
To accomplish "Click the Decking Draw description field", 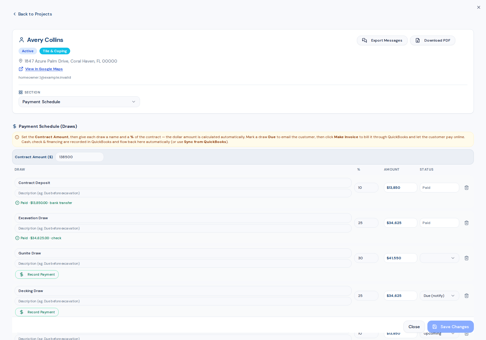I will point(183,301).
